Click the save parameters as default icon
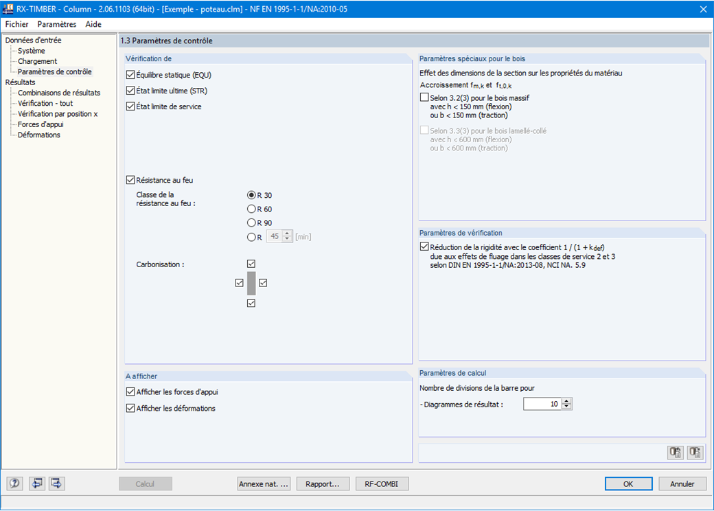Screen dimensions: 714x511 (694, 452)
